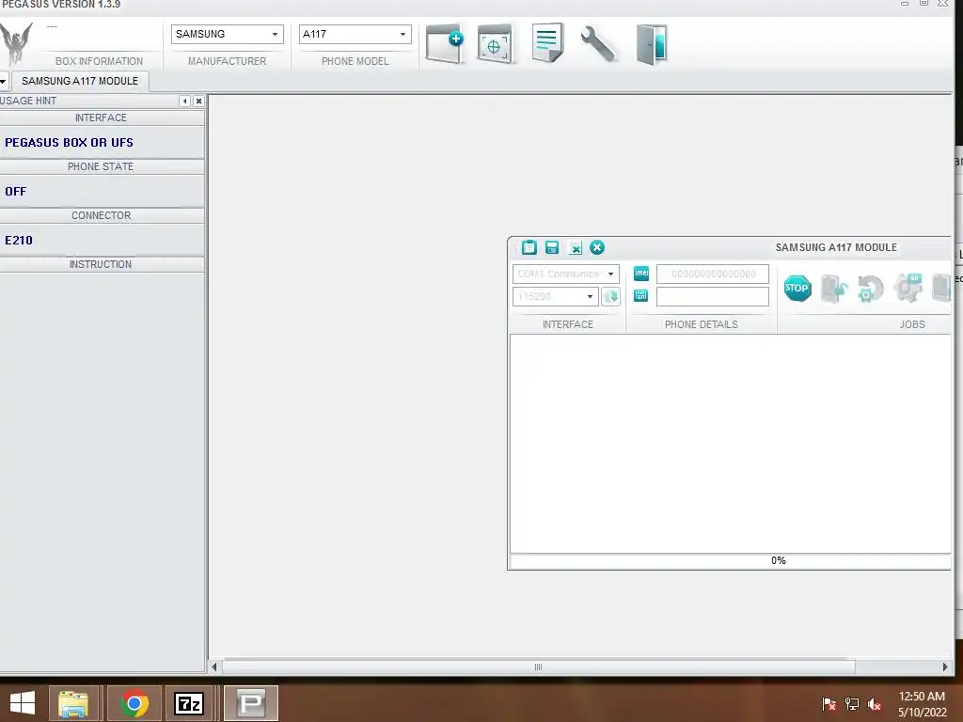Click the muted volume tray icon
Image resolution: width=963 pixels, height=722 pixels.
pyautogui.click(x=875, y=704)
